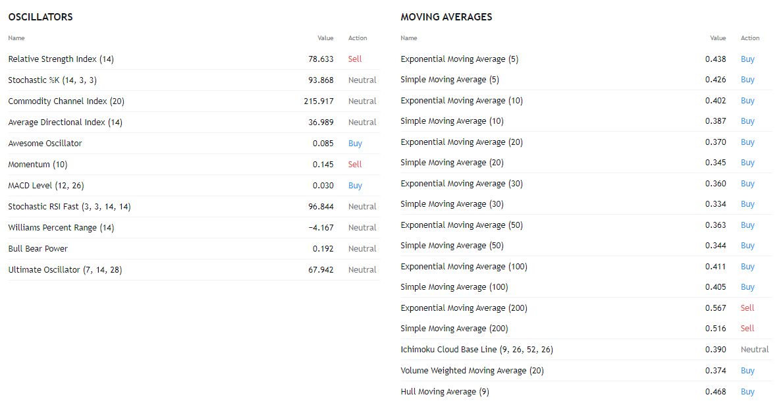The height and width of the screenshot is (405, 783).
Task: Click the Buy action for MACD Level
Action: (355, 185)
